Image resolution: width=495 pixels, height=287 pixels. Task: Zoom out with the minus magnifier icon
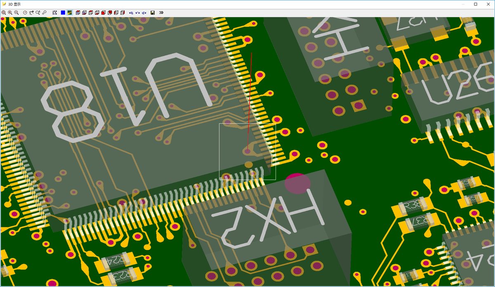16,13
